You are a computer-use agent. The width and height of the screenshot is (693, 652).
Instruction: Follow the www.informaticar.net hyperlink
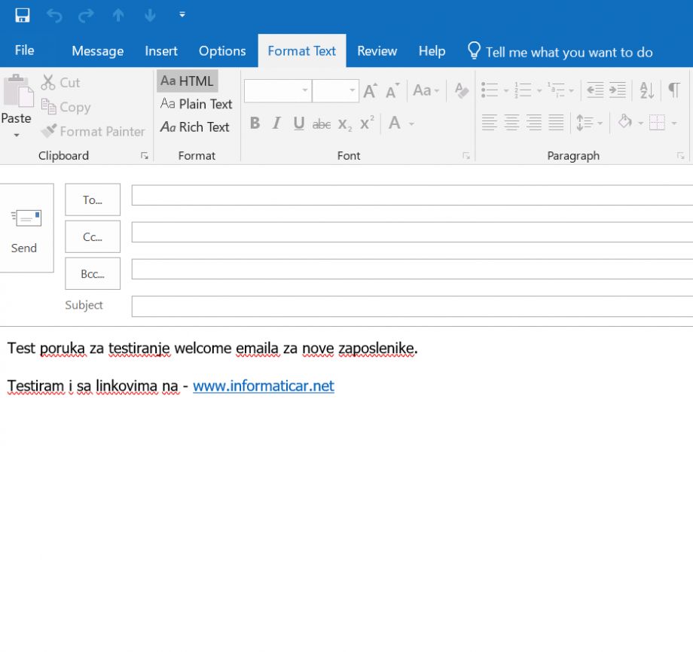pos(263,385)
